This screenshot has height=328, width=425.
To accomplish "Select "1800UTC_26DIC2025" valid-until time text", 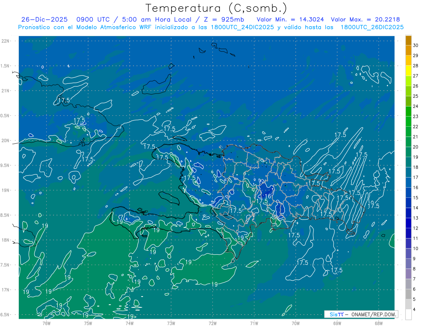I will 373,27.
